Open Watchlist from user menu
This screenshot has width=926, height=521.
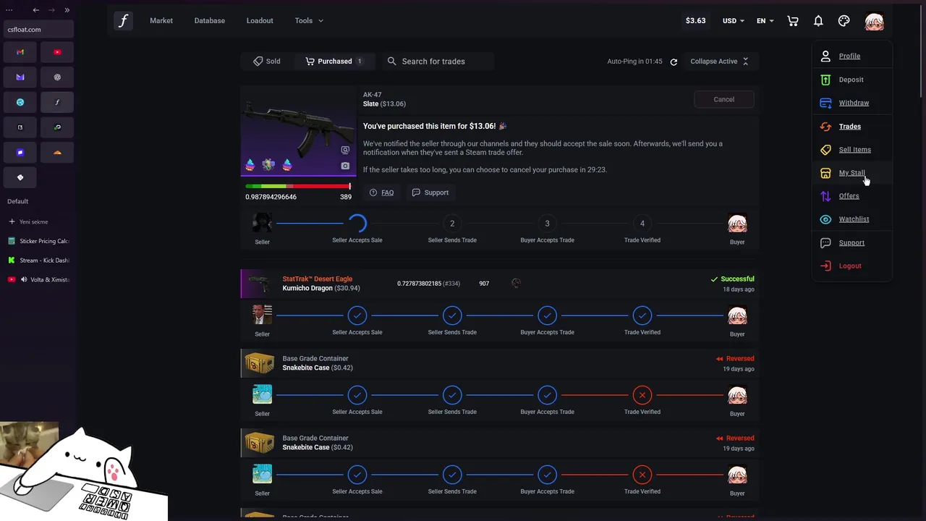852,219
